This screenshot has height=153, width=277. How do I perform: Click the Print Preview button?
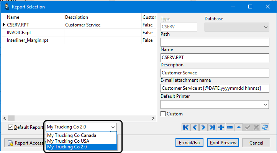click(223, 143)
